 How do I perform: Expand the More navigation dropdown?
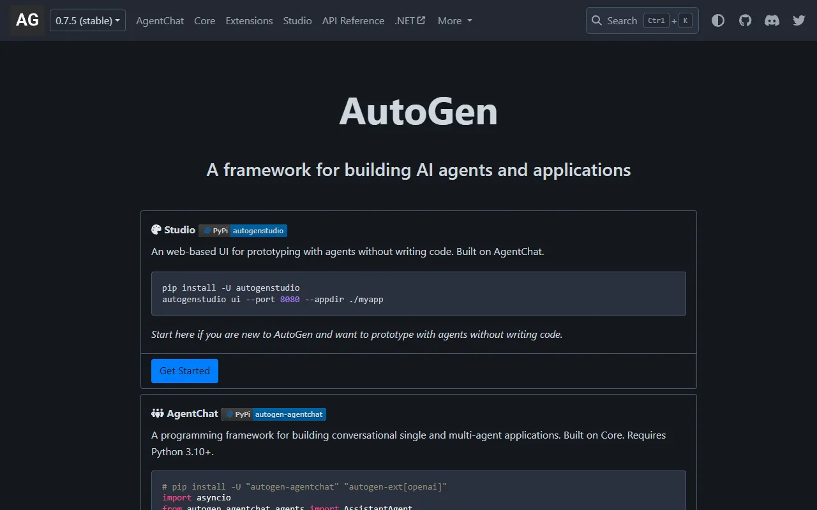coord(454,20)
